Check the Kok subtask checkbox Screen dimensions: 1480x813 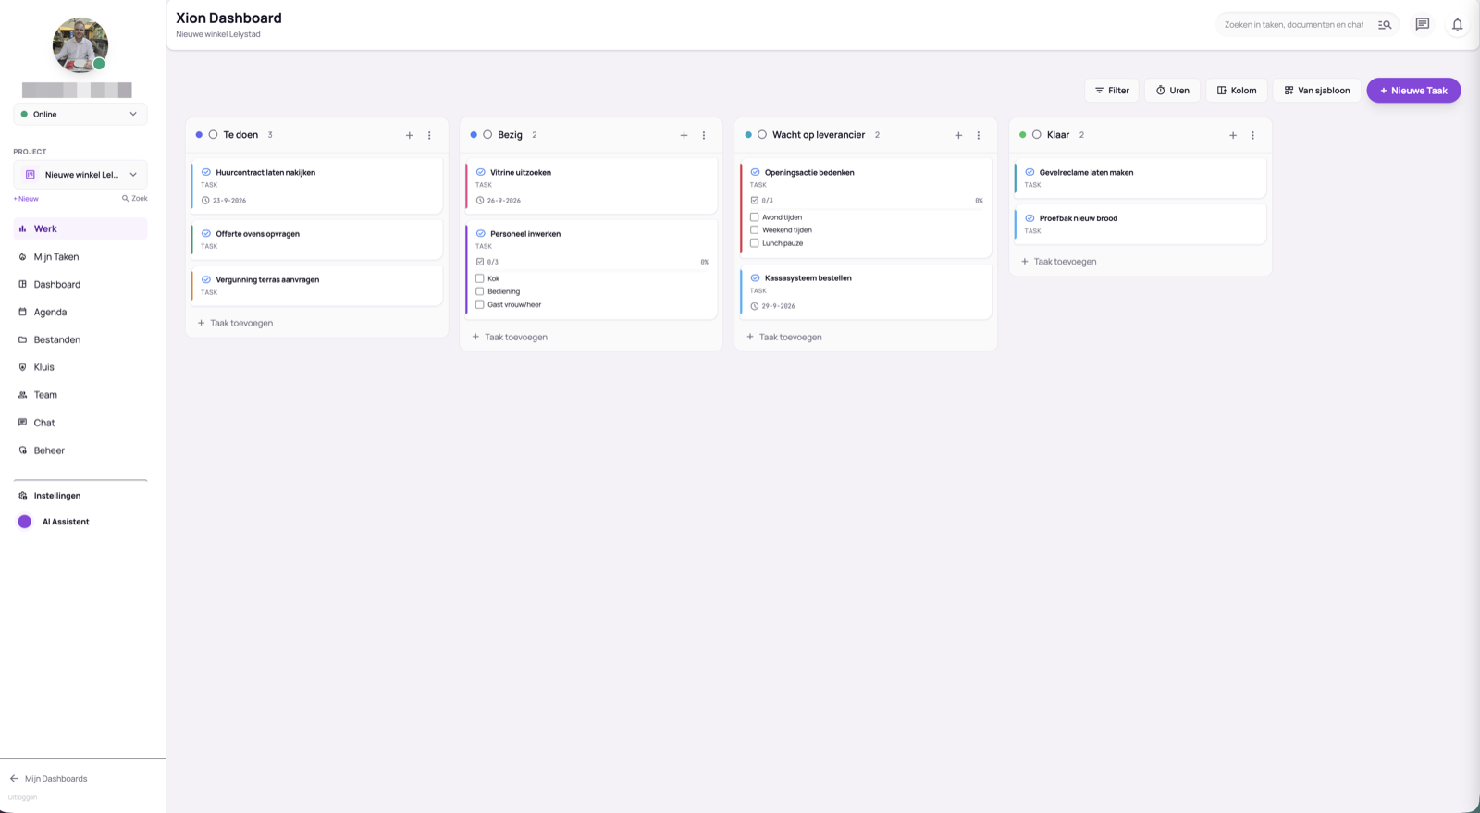coord(480,278)
